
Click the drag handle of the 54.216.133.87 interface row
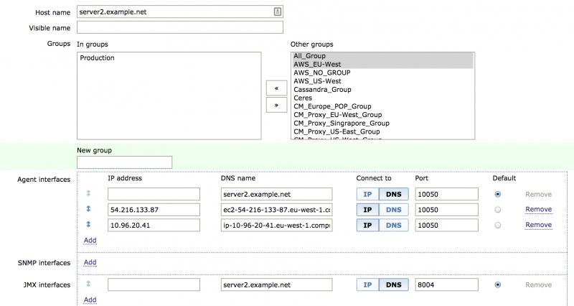tap(89, 209)
